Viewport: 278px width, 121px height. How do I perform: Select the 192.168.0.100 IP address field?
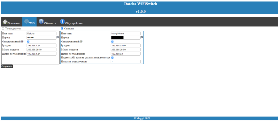(126, 46)
